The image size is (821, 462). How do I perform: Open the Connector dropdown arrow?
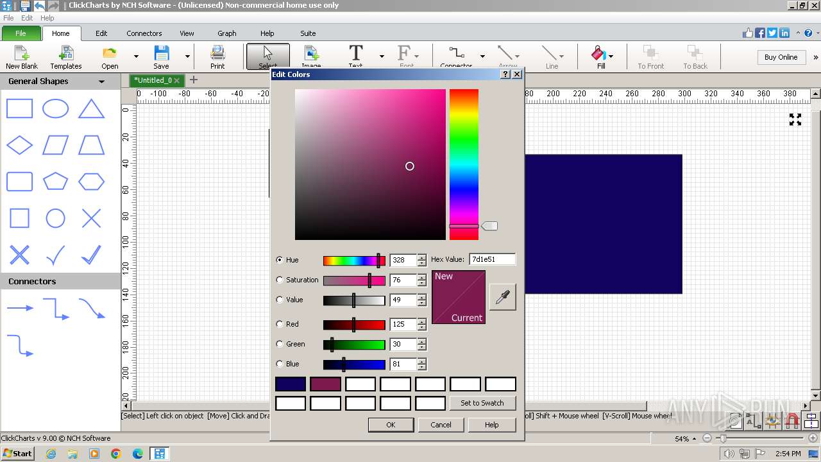click(x=482, y=56)
